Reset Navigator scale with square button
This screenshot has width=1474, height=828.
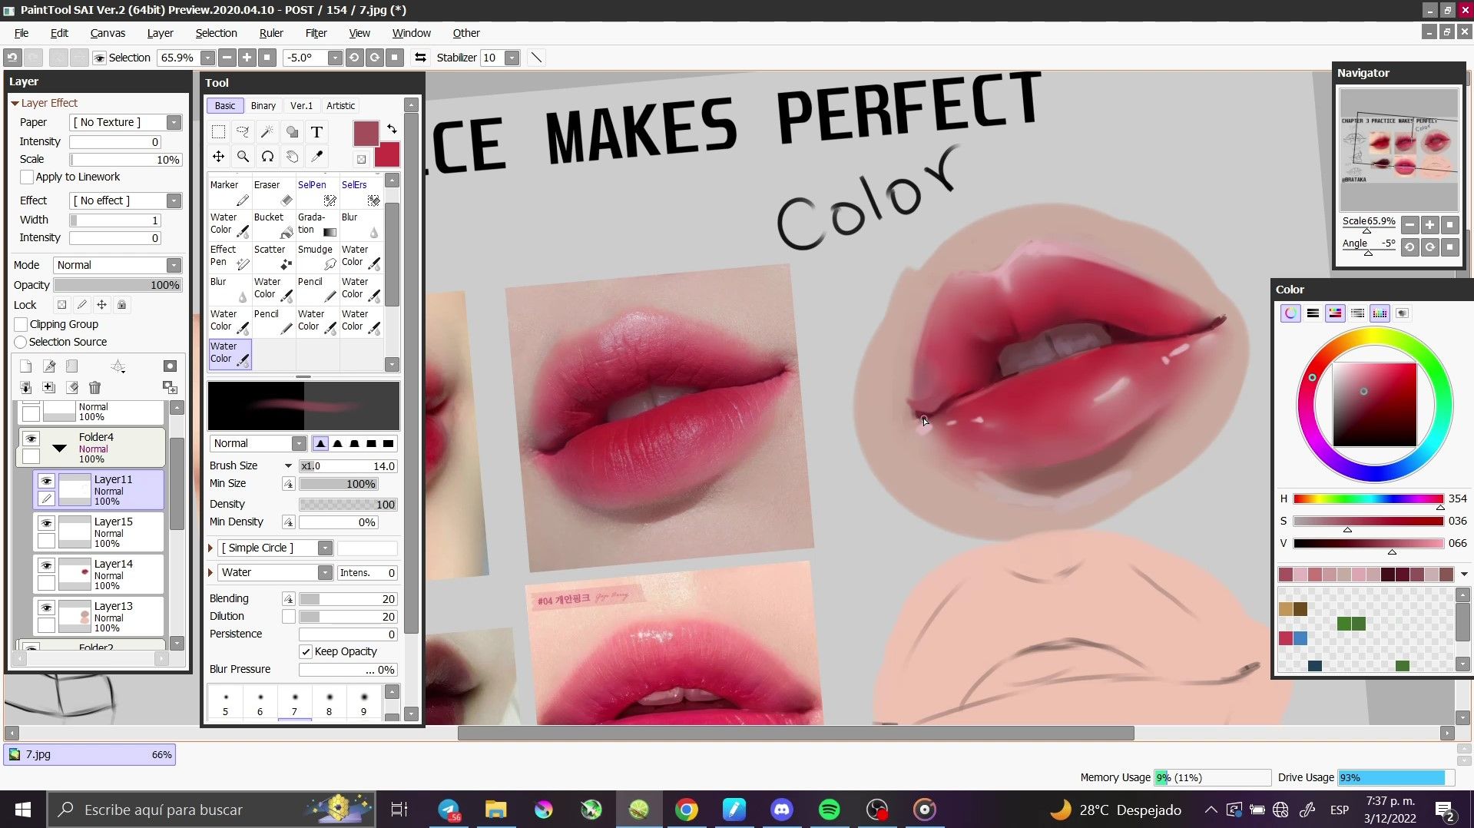(1449, 225)
